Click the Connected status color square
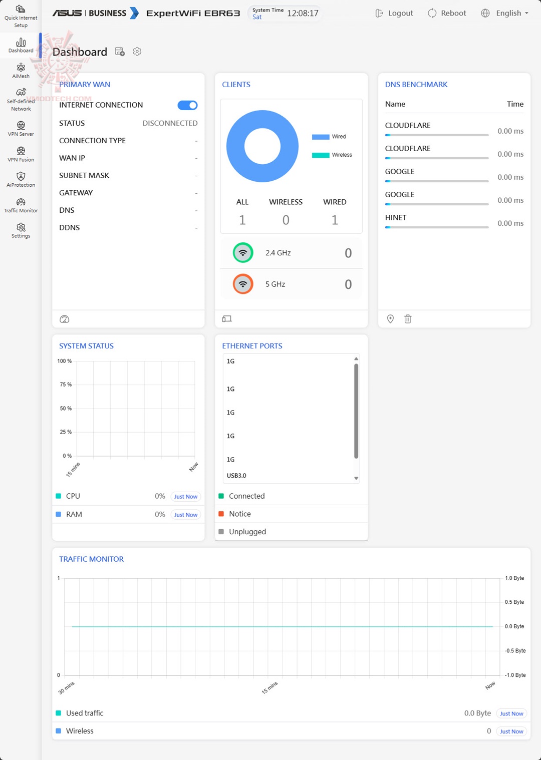The height and width of the screenshot is (760, 541). click(x=221, y=496)
